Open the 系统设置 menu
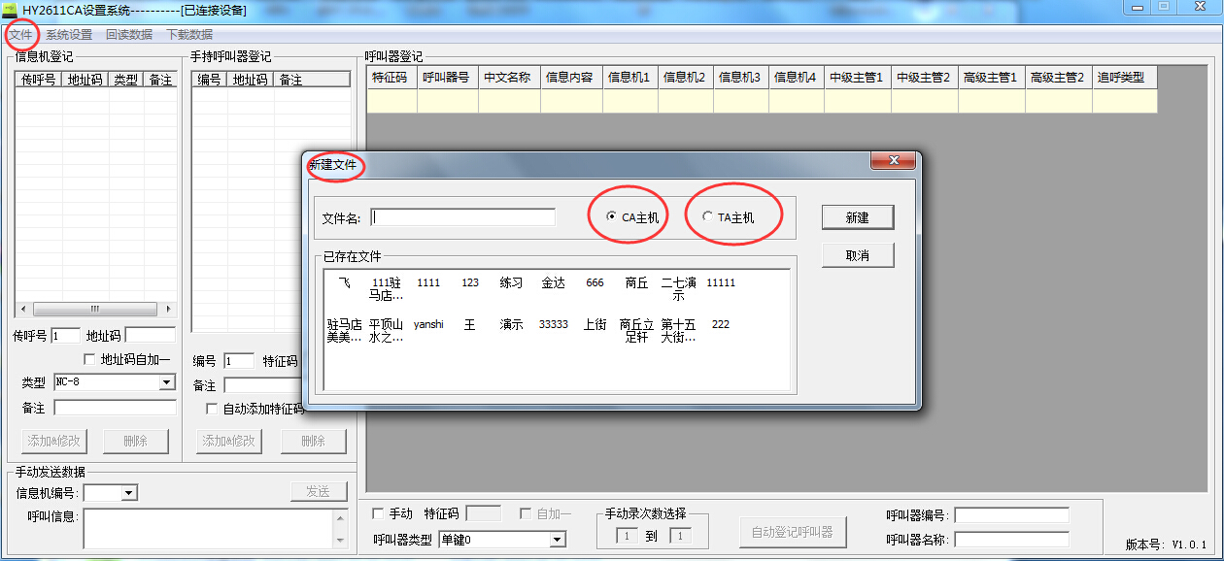The image size is (1224, 561). coord(69,35)
